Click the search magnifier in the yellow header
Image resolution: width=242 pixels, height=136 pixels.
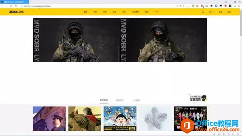coord(203,12)
